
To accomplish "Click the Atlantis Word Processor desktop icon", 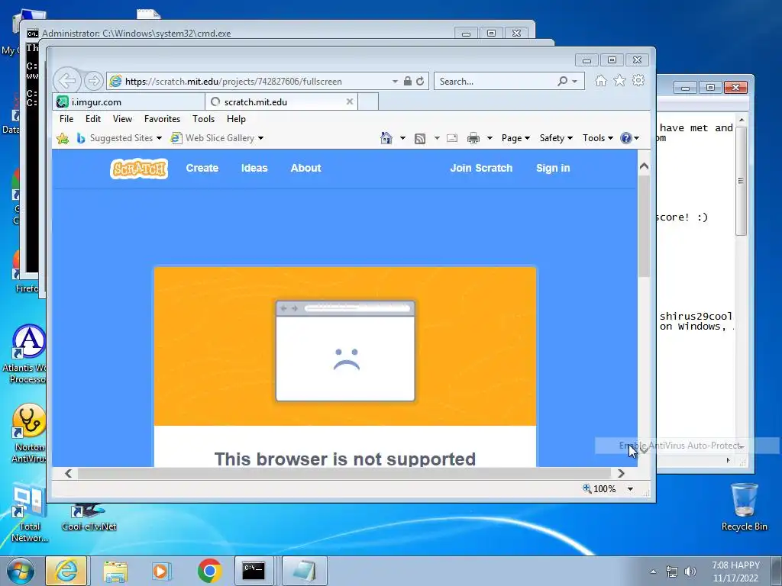I will click(x=28, y=354).
